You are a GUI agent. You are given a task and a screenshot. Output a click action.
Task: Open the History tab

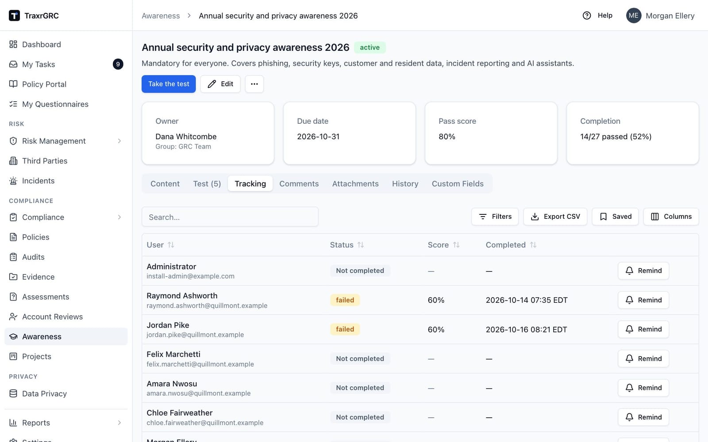[x=405, y=183]
